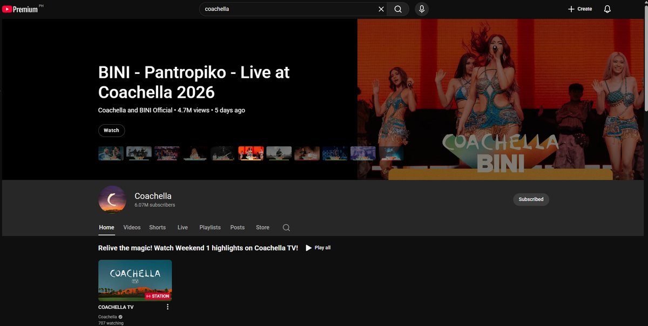Viewport: 648px width, 326px height.
Task: Click the '707 watching' text
Action: tap(111, 323)
